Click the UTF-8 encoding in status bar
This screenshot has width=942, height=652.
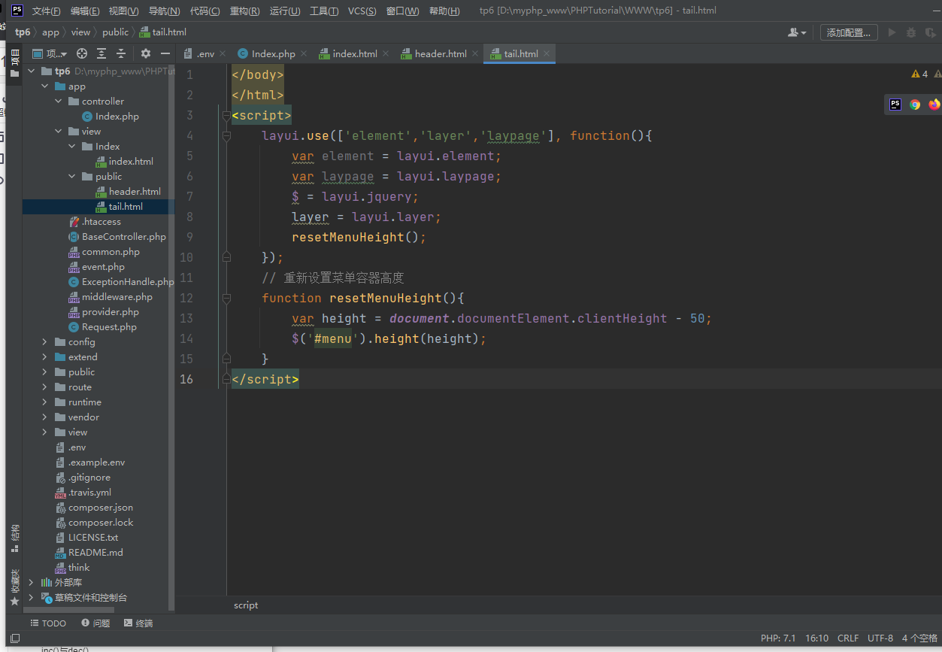[880, 638]
